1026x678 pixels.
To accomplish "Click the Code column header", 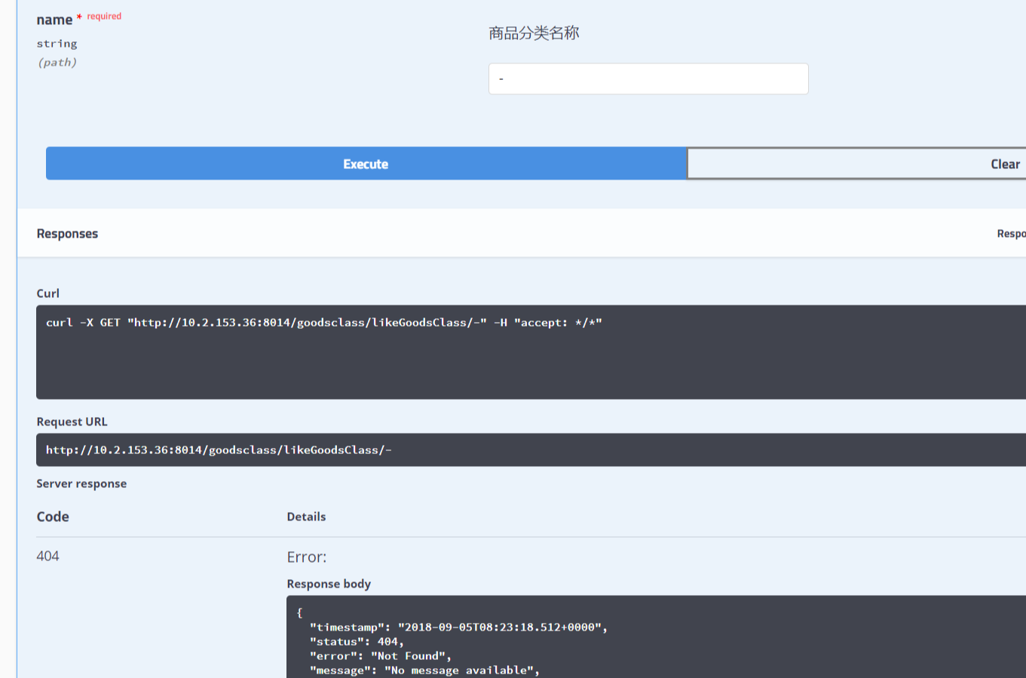I will (x=52, y=517).
